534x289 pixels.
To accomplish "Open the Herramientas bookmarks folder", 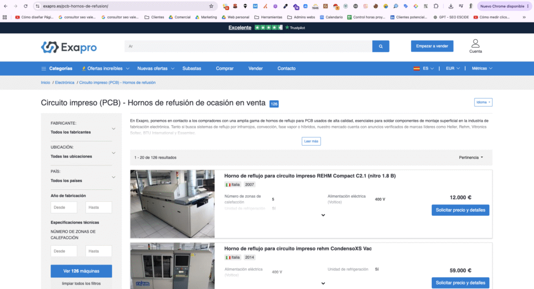I will pos(269,17).
